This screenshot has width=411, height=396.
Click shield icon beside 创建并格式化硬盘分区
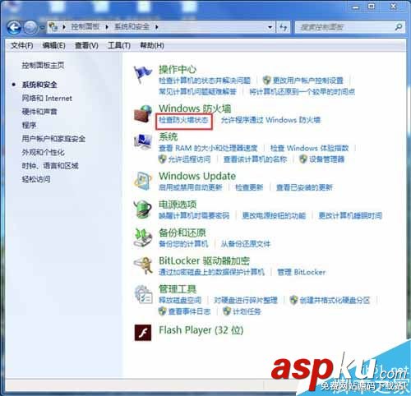click(x=293, y=300)
